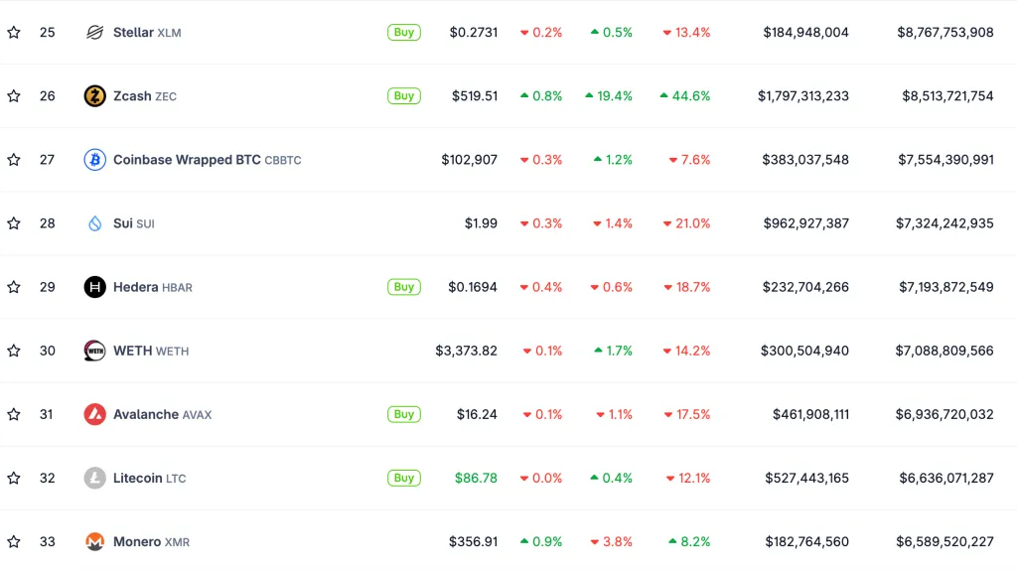Click the Stellar XLM coin logo
Image resolution: width=1017 pixels, height=572 pixels.
(x=94, y=33)
